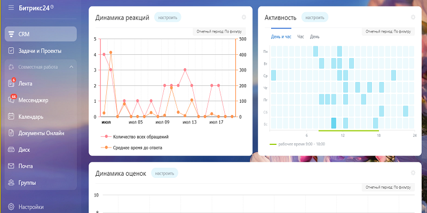Click report period label in Динамика оценок
Viewport: 427px width, 213px height.
tap(389, 187)
